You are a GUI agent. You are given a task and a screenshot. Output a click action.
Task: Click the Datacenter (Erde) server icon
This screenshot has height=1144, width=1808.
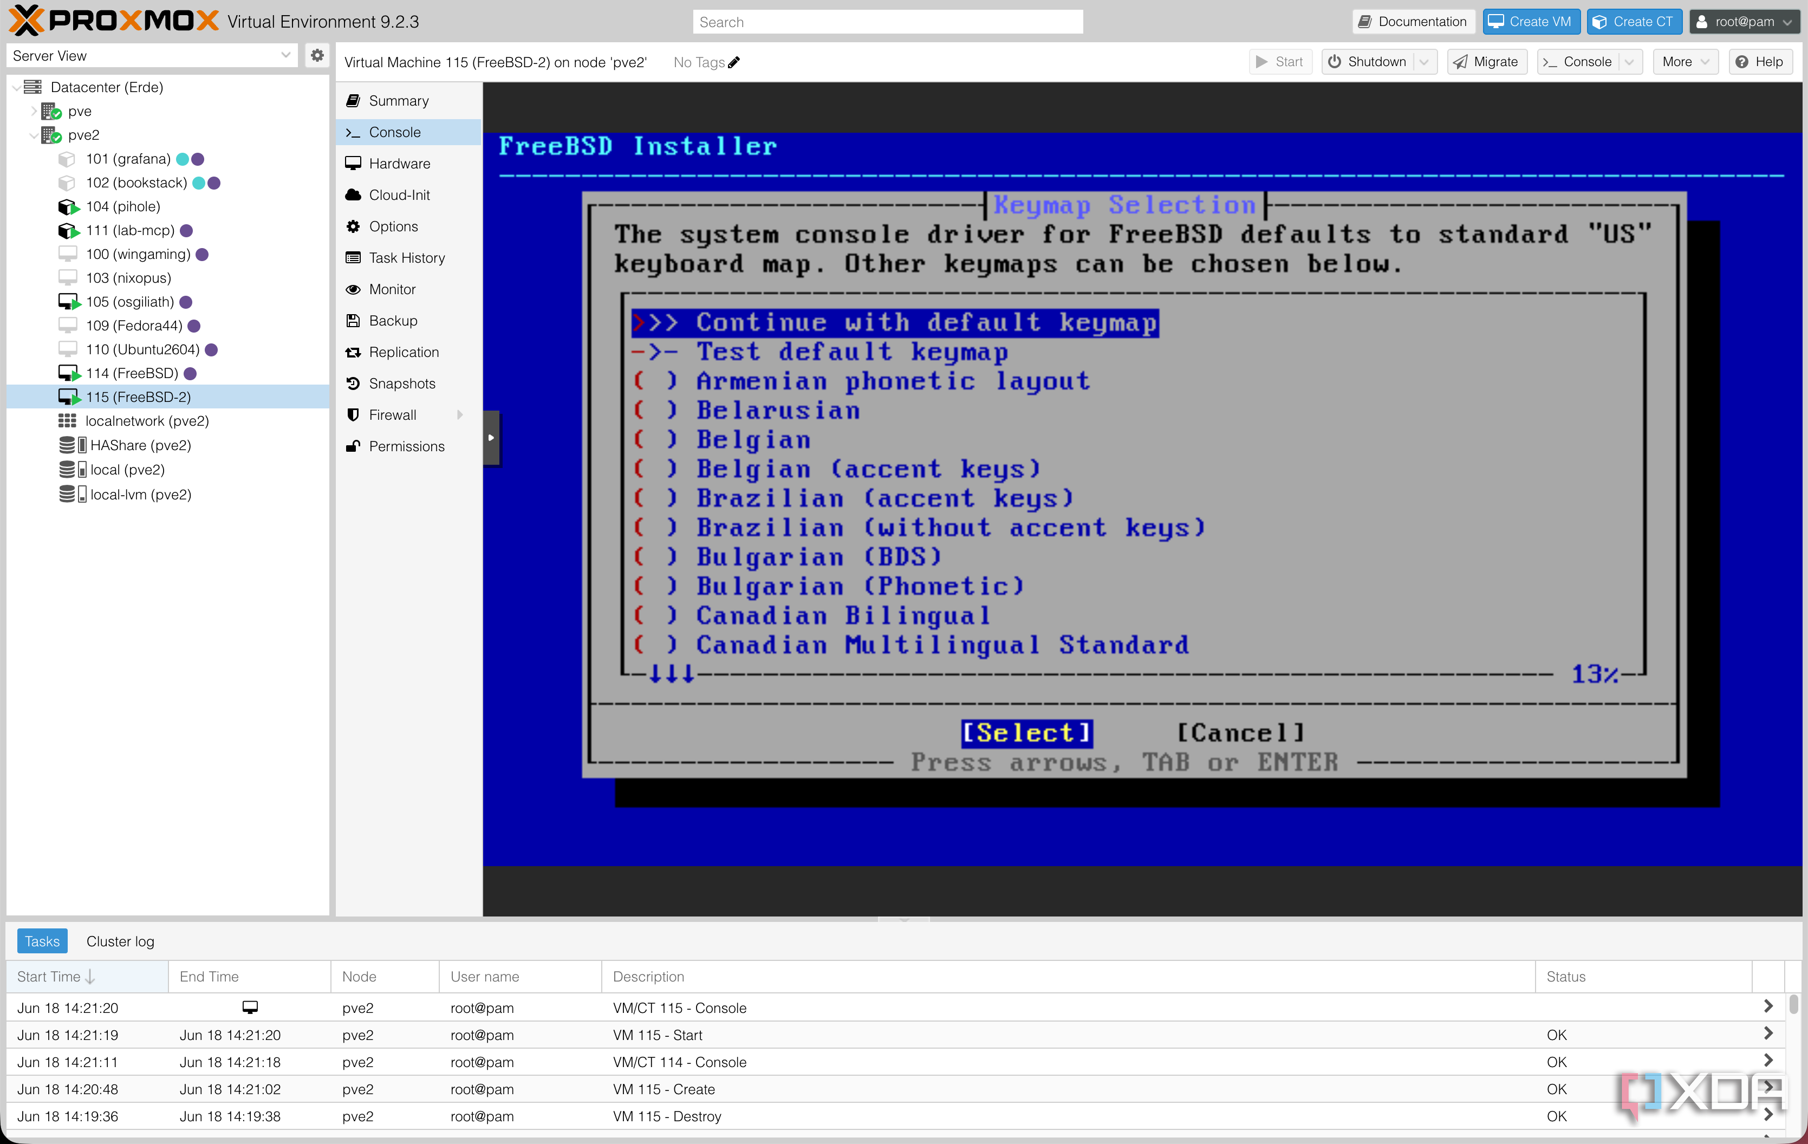pos(32,87)
